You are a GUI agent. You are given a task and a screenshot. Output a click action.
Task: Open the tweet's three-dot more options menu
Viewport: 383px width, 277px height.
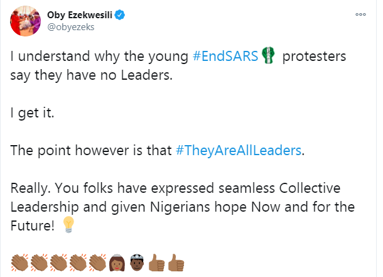click(x=360, y=14)
